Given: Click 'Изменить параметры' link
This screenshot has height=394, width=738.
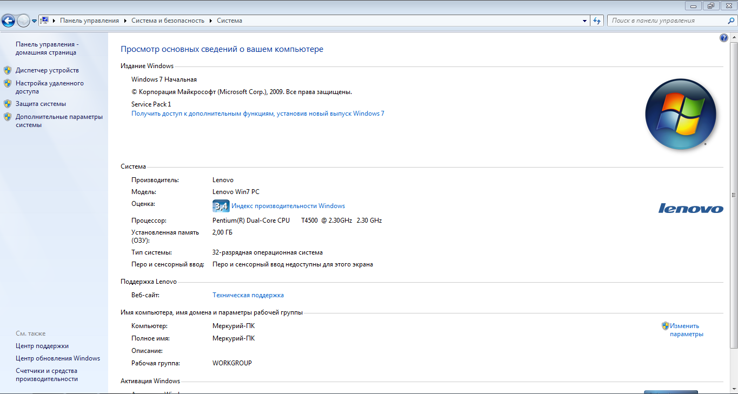Looking at the screenshot, I should [687, 330].
